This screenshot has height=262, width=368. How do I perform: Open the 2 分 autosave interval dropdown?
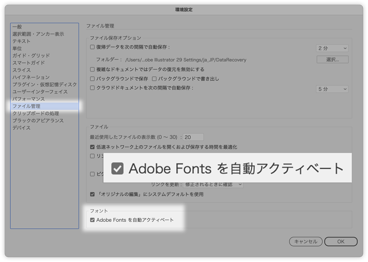tap(332, 48)
